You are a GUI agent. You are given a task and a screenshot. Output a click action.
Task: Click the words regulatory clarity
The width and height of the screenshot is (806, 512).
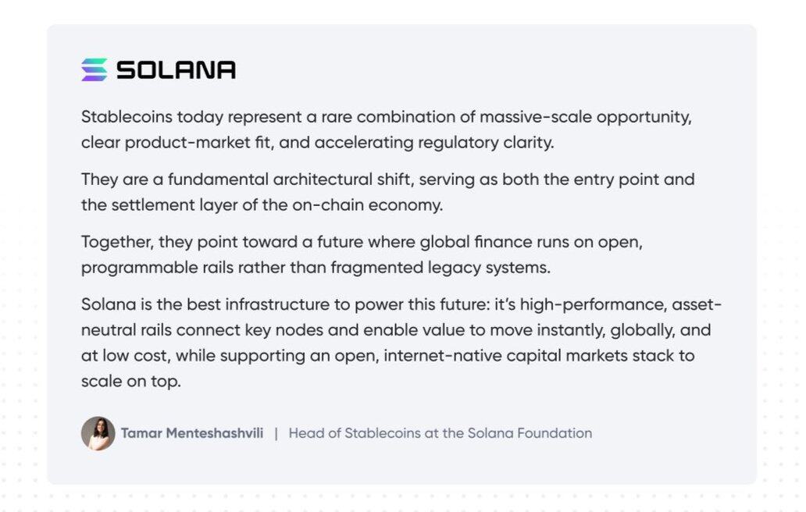coord(480,144)
